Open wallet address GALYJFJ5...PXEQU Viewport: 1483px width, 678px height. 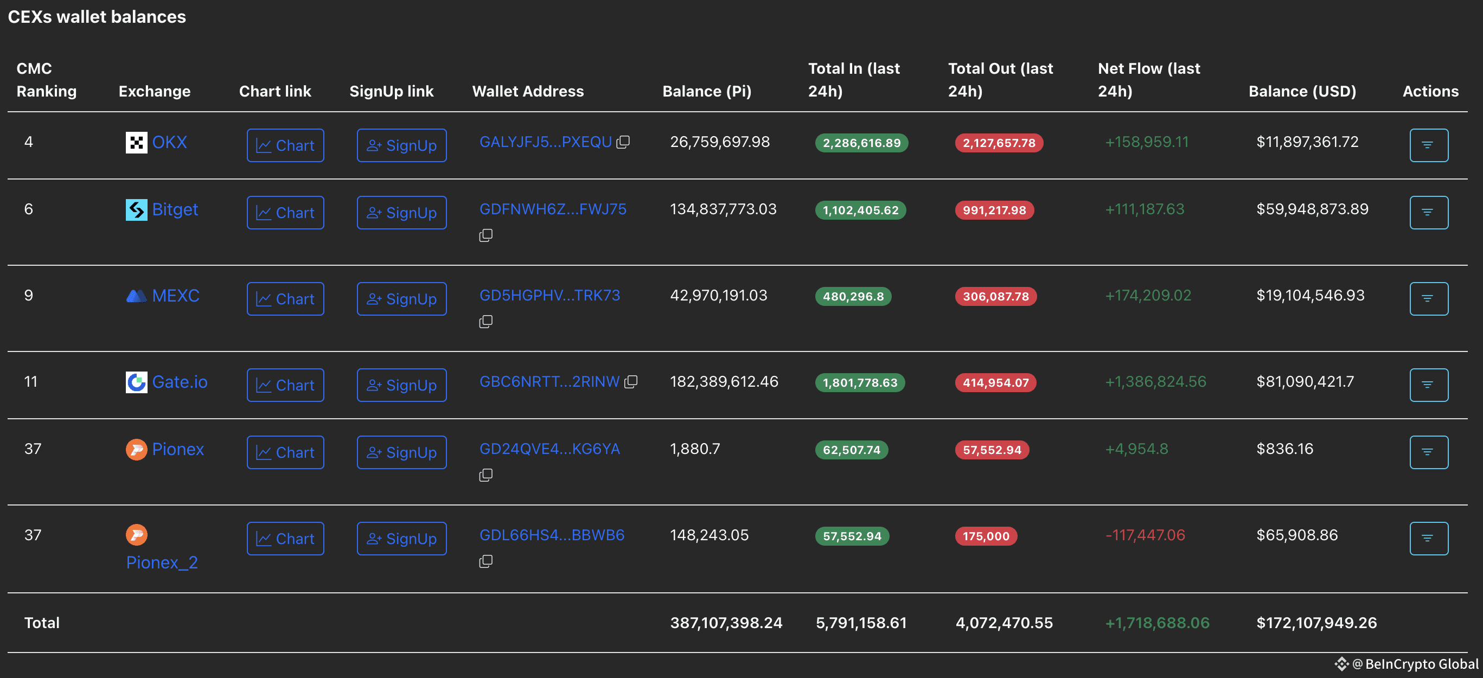pos(545,142)
